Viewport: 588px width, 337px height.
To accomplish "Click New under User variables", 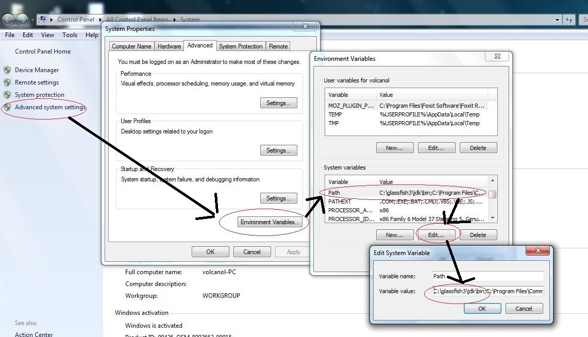I will [395, 148].
